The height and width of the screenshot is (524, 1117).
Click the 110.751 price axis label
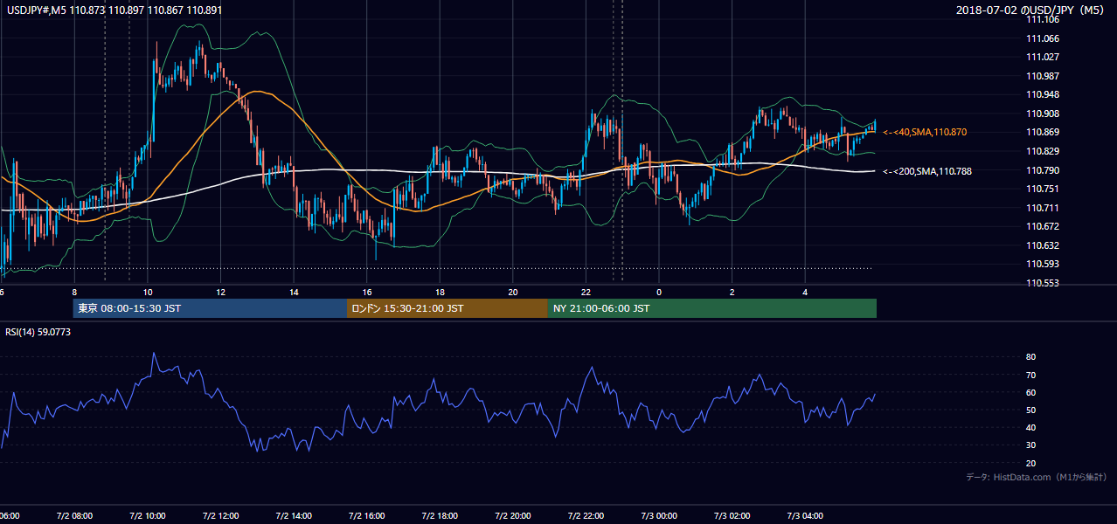(x=1043, y=189)
